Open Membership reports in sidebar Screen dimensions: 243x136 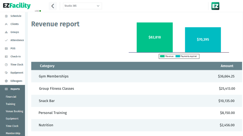pos(13,133)
